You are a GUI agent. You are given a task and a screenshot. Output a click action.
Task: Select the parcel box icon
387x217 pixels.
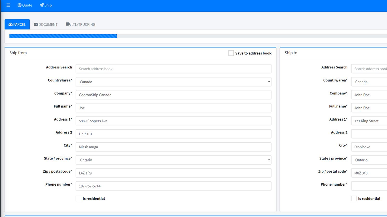(x=10, y=24)
